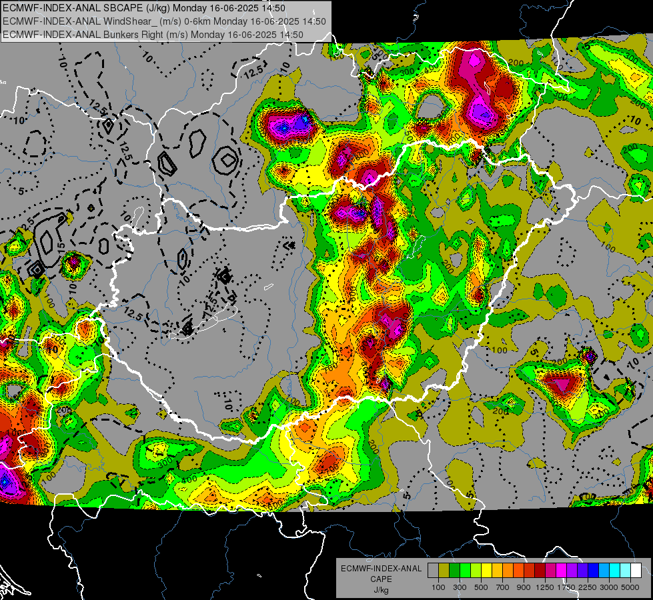Click the yellow-green swatch in the CAPE legend

[476, 571]
